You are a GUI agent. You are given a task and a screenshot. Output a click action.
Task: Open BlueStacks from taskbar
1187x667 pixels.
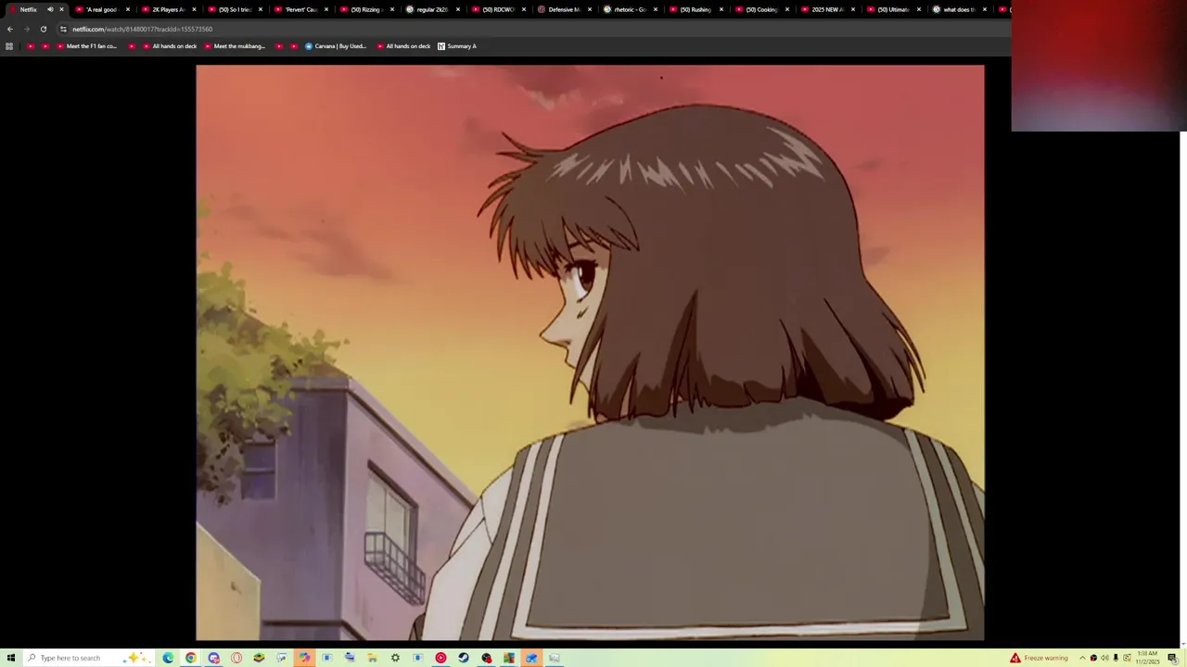point(259,658)
